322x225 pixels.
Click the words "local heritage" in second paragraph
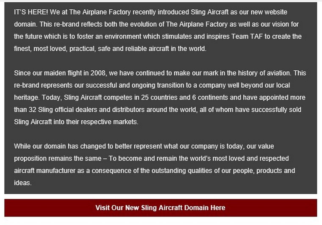pyautogui.click(x=292, y=86)
